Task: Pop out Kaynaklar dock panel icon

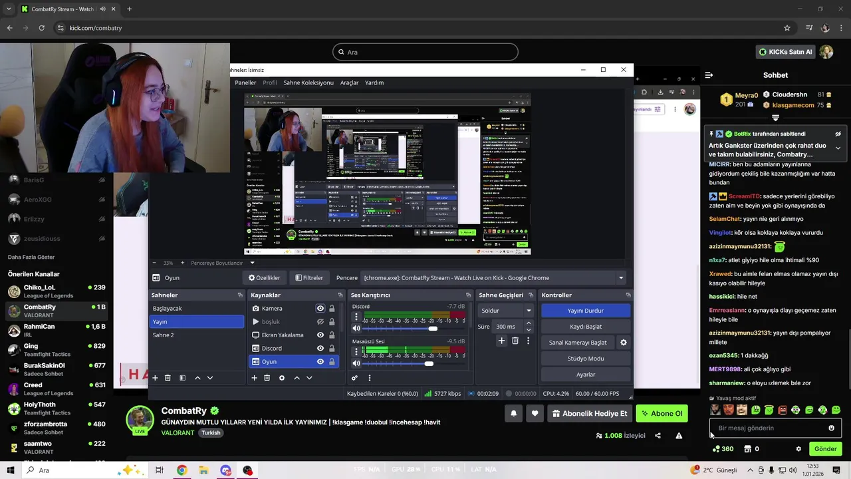Action: [x=340, y=295]
